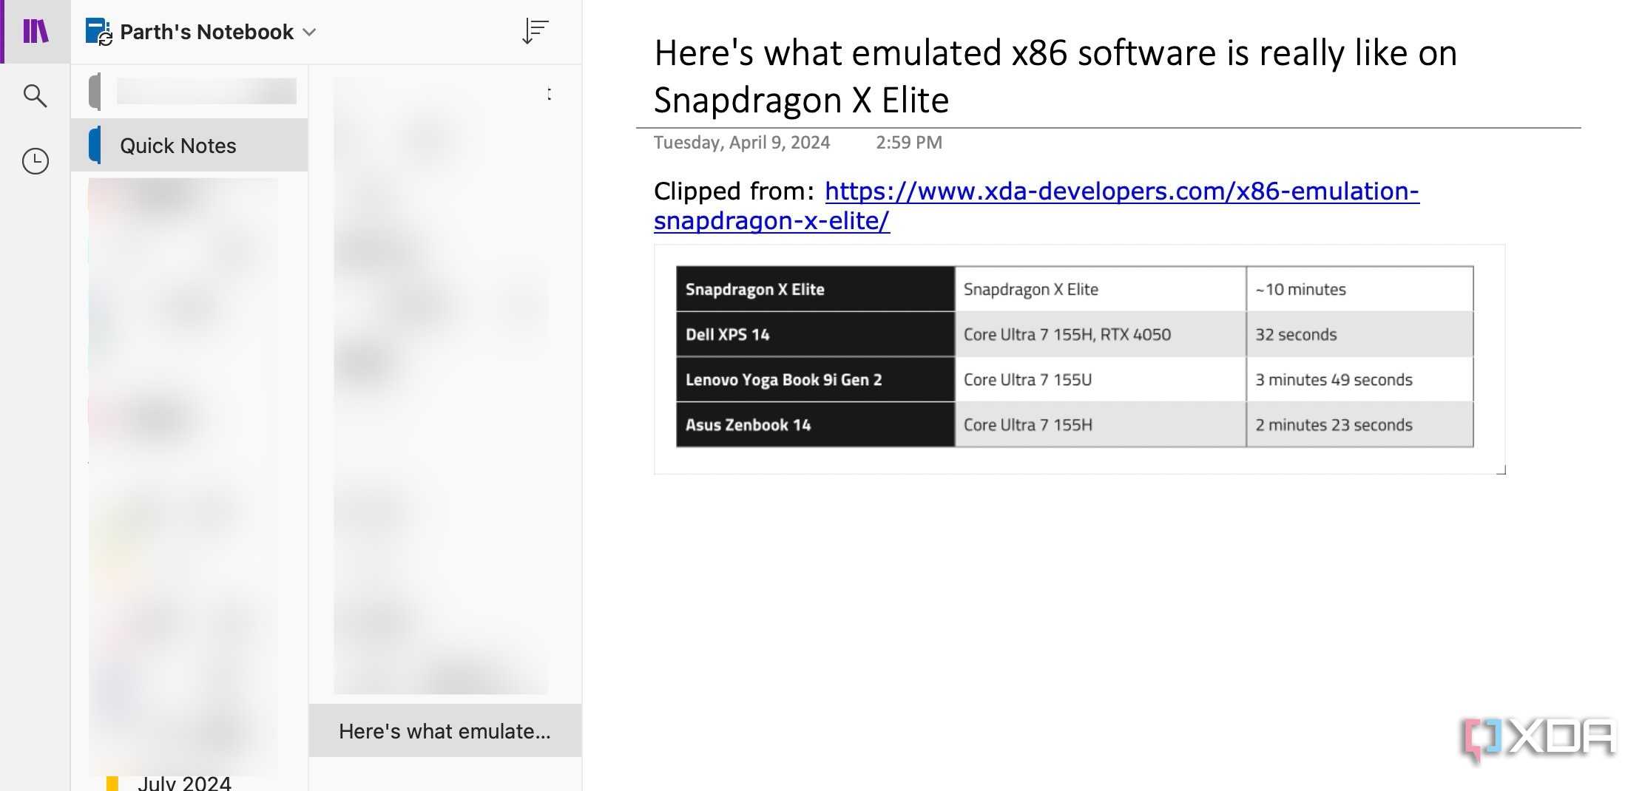Click the notebook sync icon
Image resolution: width=1642 pixels, height=791 pixels.
(98, 32)
